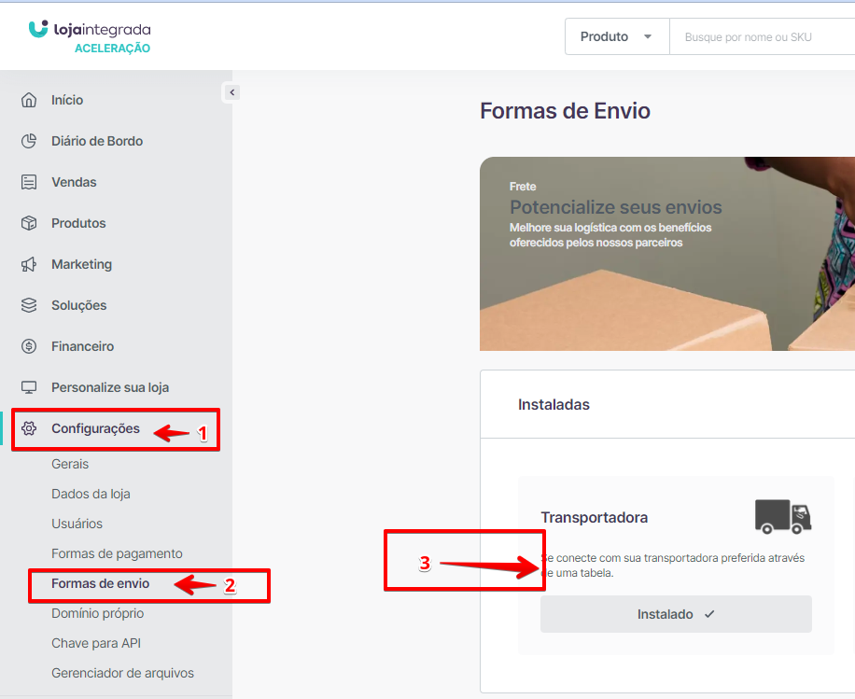Screen dimensions: 855x699
Task: Open Domínio próprio settings link
Action: [x=97, y=613]
